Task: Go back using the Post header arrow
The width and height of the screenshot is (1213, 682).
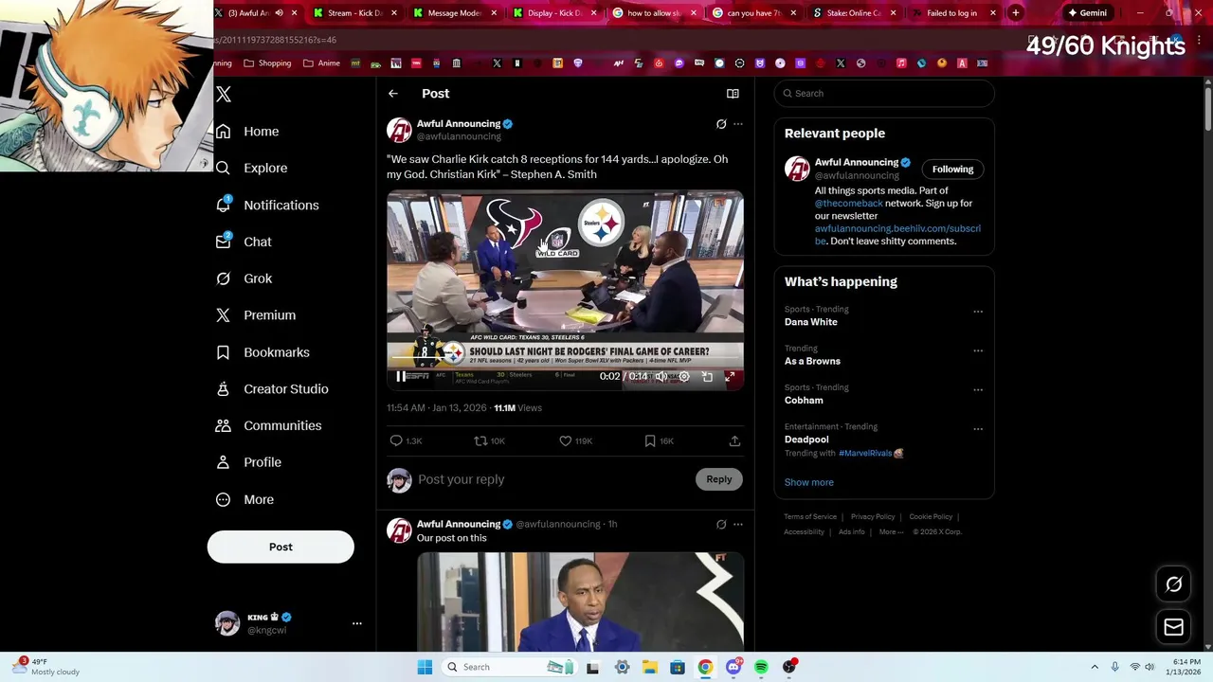Action: 393,94
